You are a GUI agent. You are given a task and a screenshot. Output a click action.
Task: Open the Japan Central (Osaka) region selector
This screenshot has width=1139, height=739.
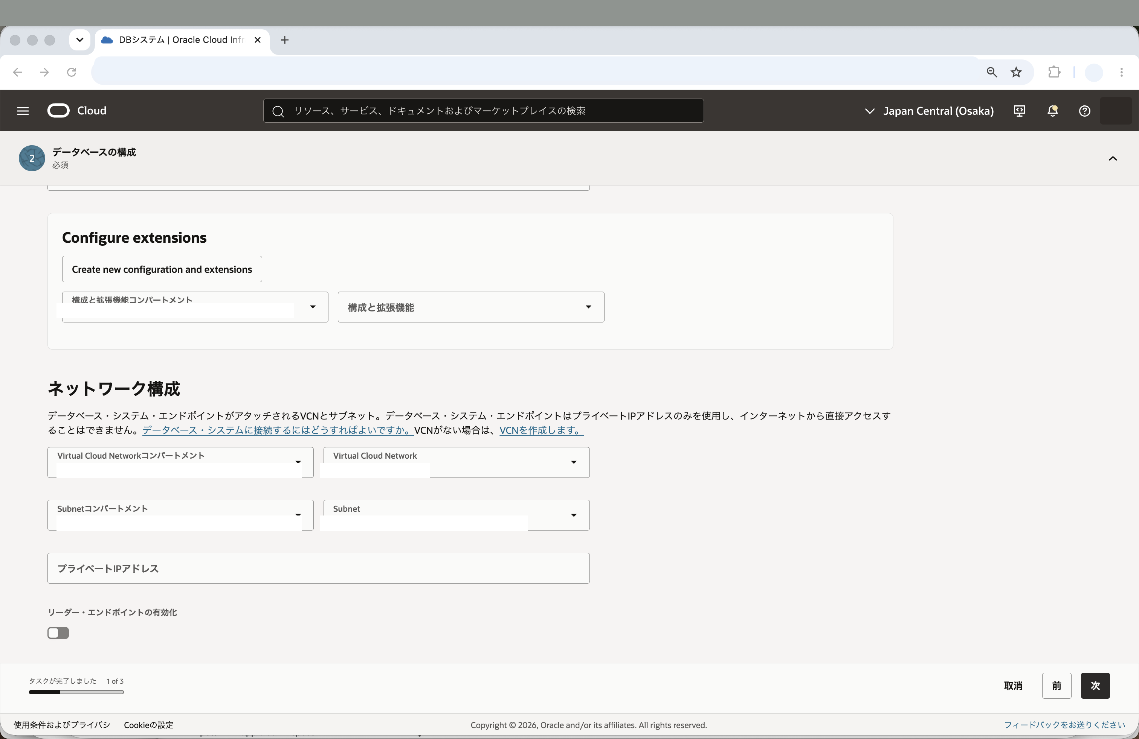[929, 111]
